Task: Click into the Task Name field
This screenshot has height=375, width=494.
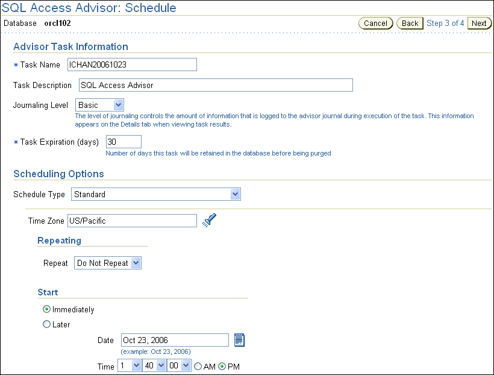Action: pyautogui.click(x=131, y=65)
